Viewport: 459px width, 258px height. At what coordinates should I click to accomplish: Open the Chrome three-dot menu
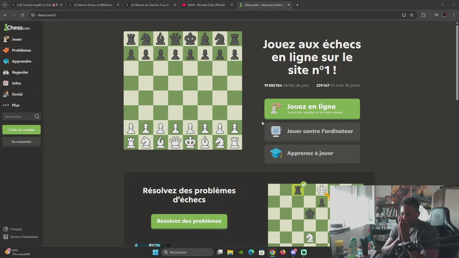[x=454, y=15]
